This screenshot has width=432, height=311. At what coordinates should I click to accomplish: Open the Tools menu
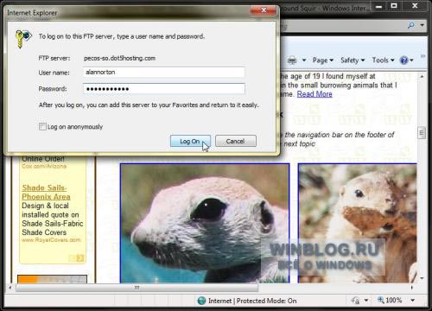[383, 60]
